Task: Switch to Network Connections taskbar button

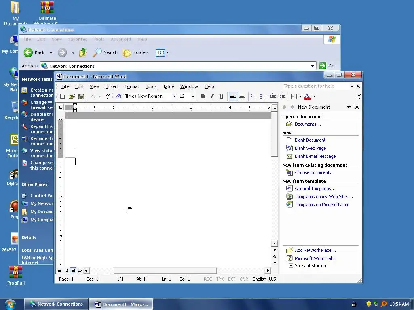Action: point(56,304)
